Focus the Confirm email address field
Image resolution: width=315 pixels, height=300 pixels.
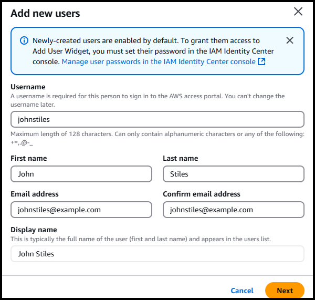233,210
